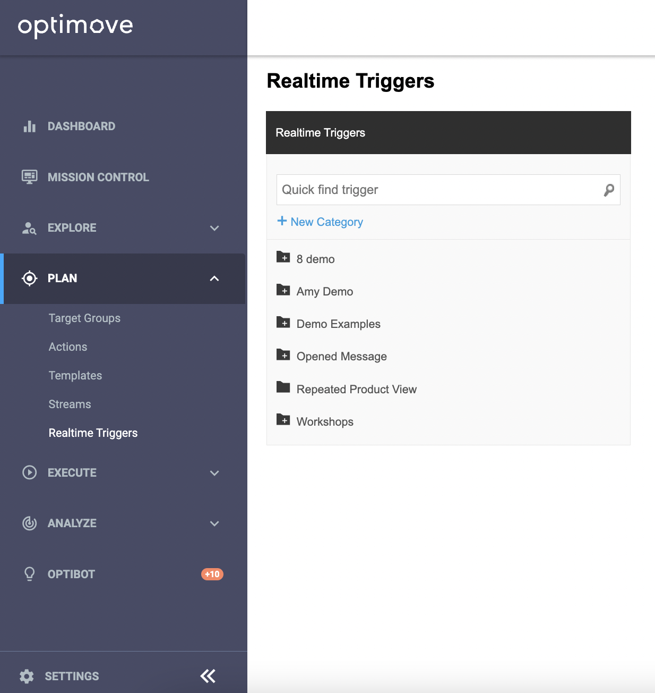This screenshot has height=693, width=655.
Task: Select the Opened Message category name
Action: pyautogui.click(x=342, y=357)
